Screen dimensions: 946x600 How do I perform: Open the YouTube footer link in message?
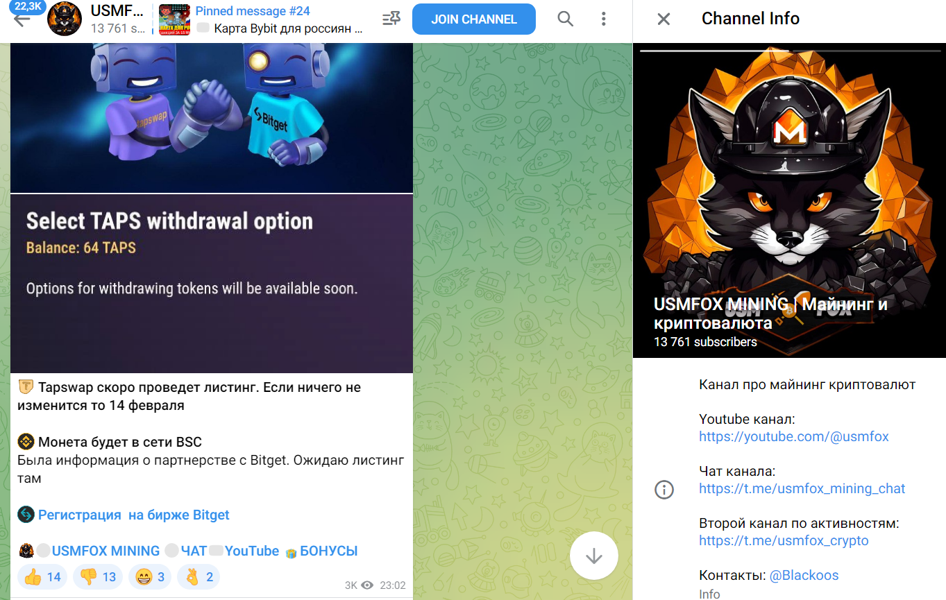click(252, 551)
